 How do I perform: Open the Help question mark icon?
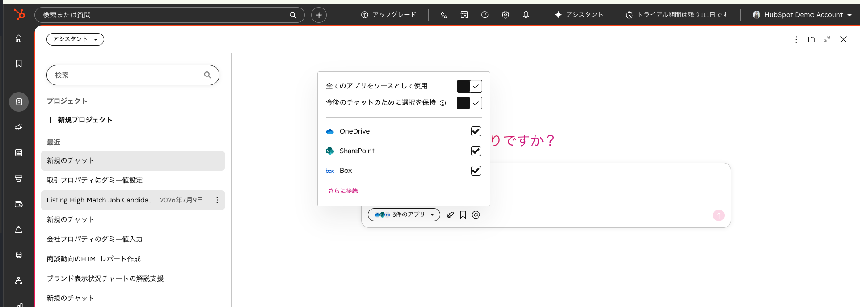(485, 15)
